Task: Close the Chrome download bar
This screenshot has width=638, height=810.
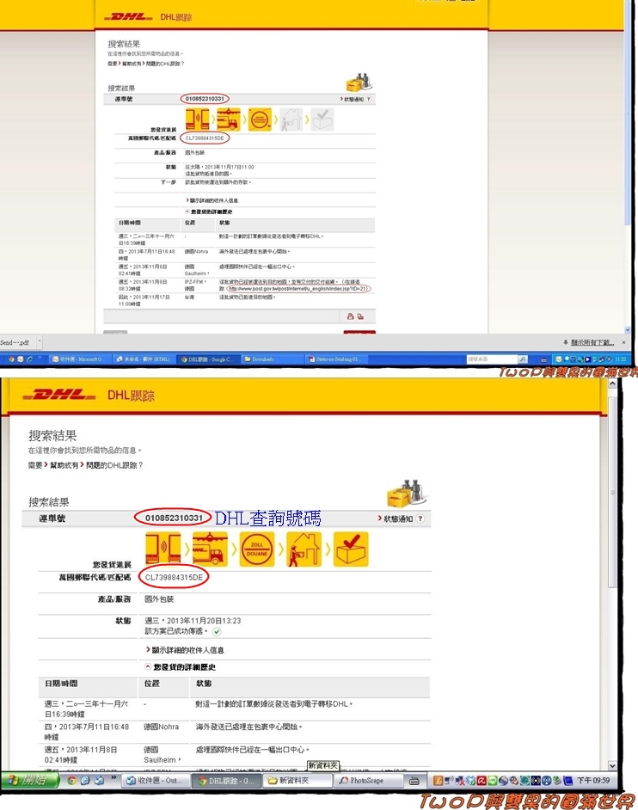Action: coord(623,342)
